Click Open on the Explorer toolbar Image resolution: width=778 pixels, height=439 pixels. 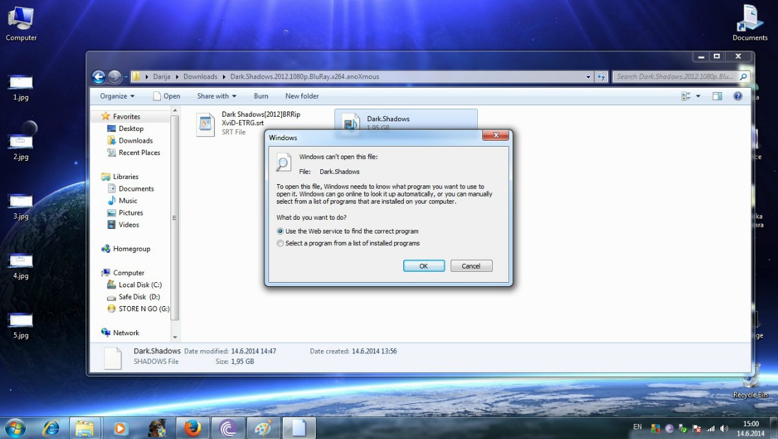(x=166, y=96)
